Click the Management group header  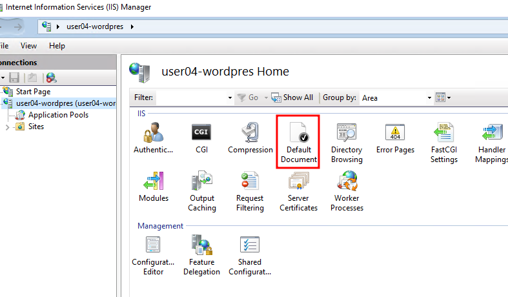(160, 226)
